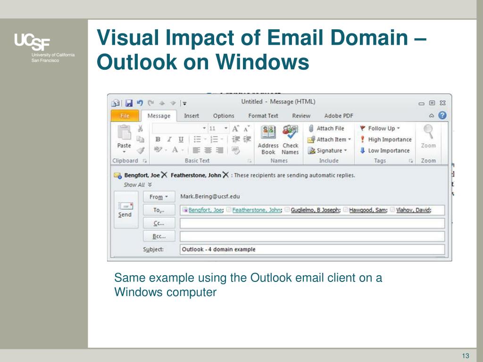This screenshot has width=483, height=362.
Task: Go to previous item arrow in quick access toolbar
Action: [x=162, y=103]
